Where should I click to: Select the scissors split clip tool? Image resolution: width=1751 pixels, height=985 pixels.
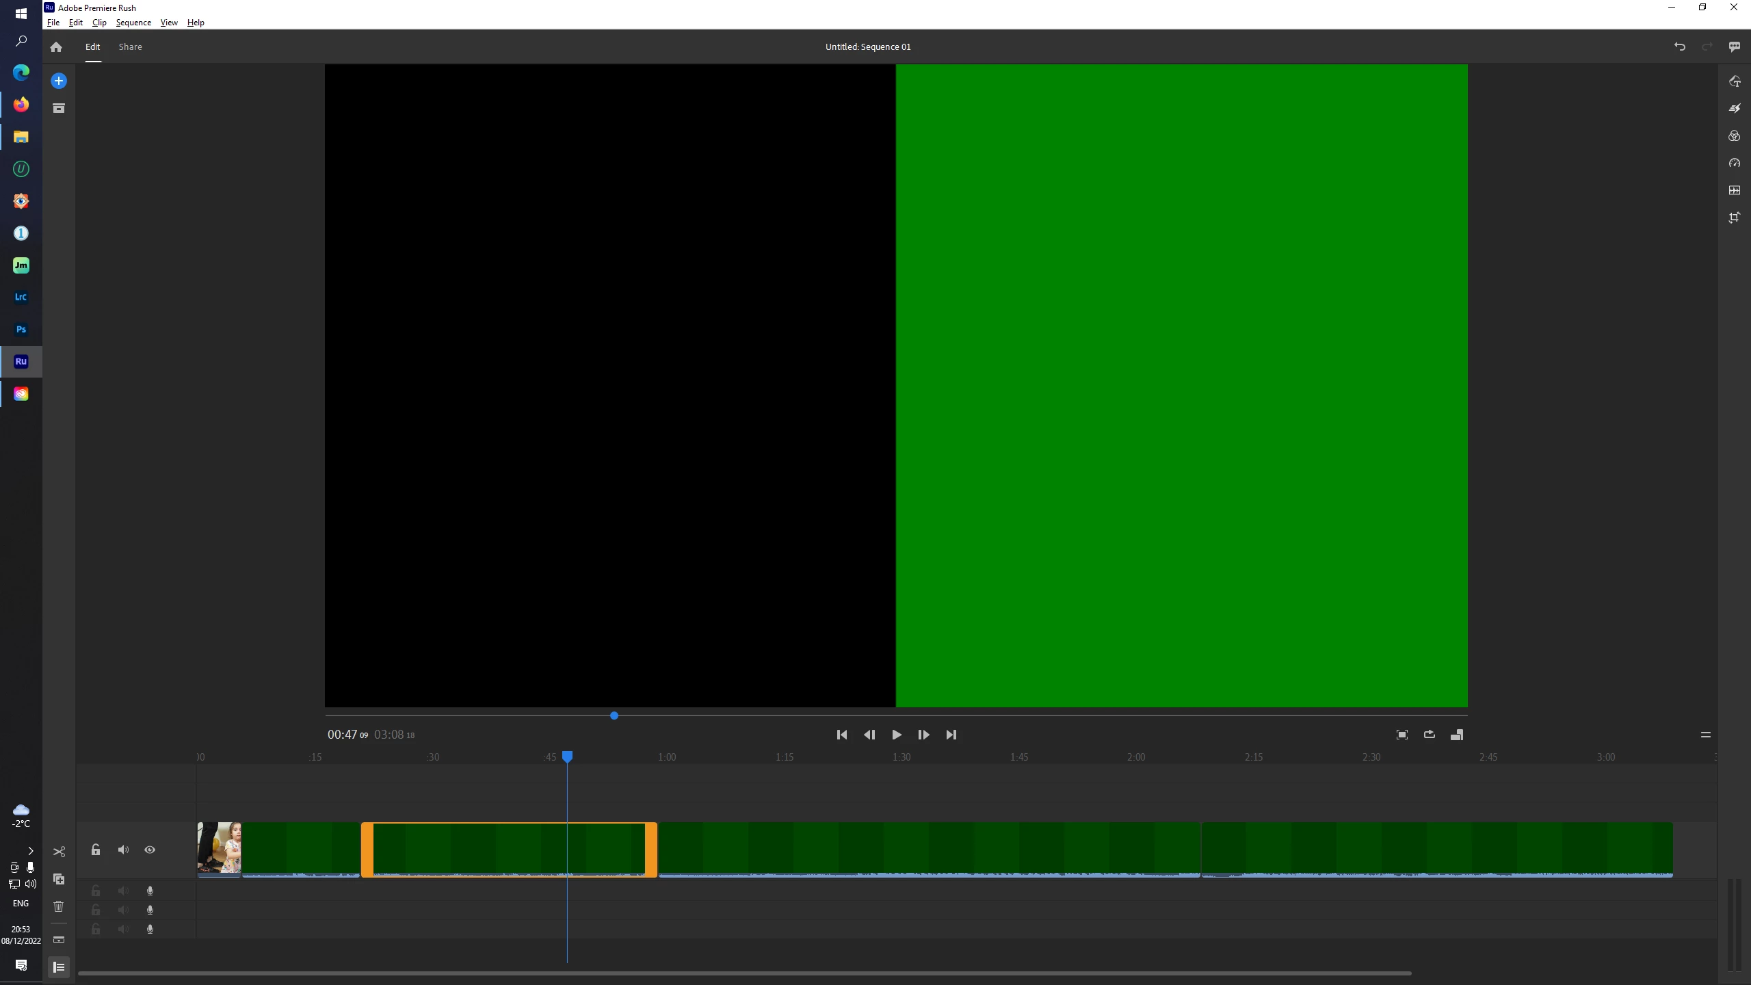point(59,852)
